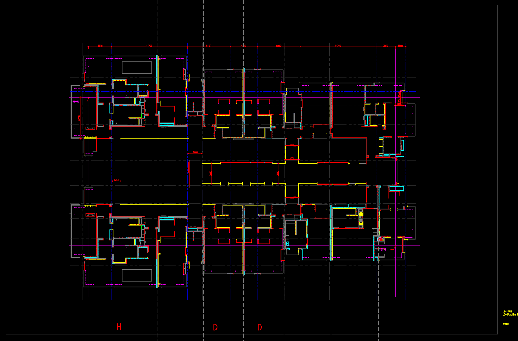Click the yellow L34 Partition title text

tap(510, 314)
